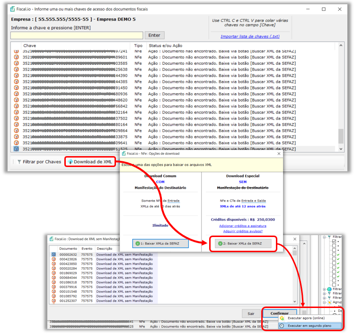Screen dimensions: 354x334
Task: Click the row icon of document 000020284
Action: coord(54,268)
